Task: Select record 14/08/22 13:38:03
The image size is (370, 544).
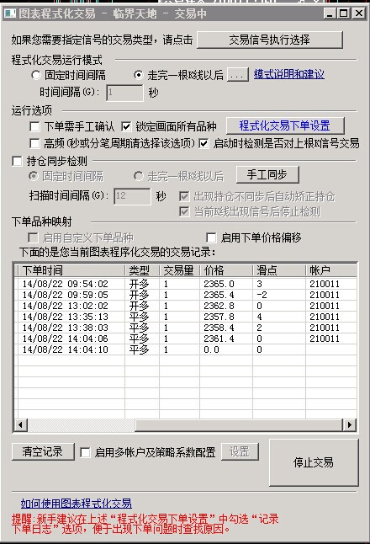Action: (x=187, y=328)
